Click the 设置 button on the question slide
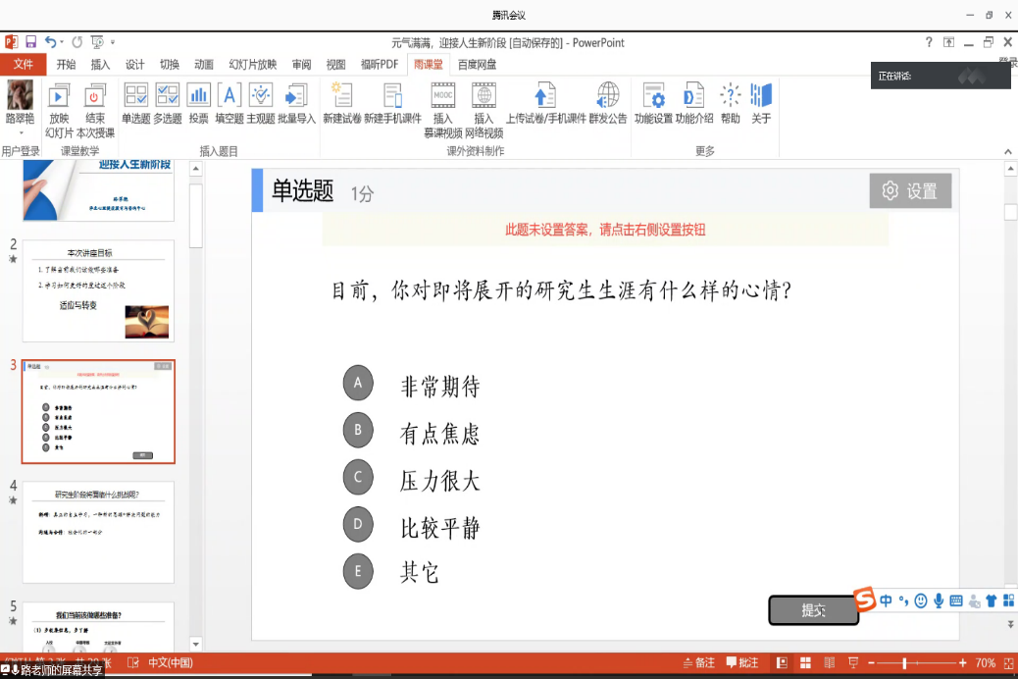1018x679 pixels. click(910, 191)
